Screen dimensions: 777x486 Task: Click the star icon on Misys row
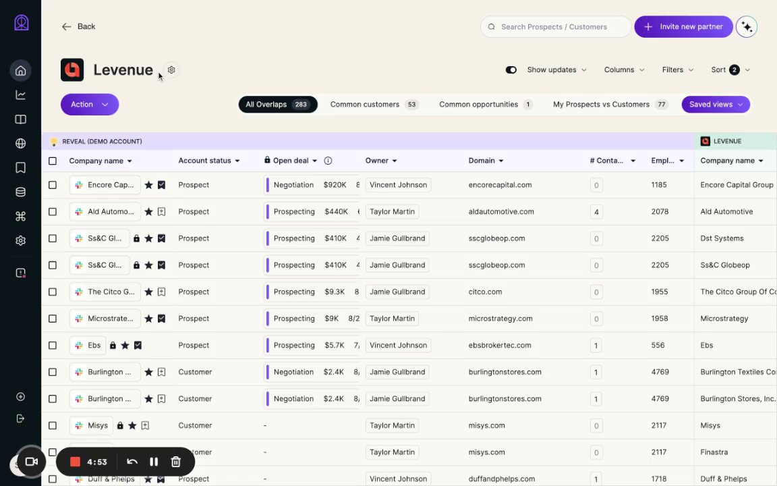pos(132,425)
